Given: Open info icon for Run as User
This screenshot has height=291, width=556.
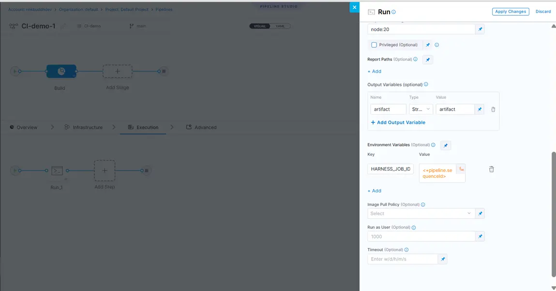Looking at the screenshot, I should tap(413, 227).
